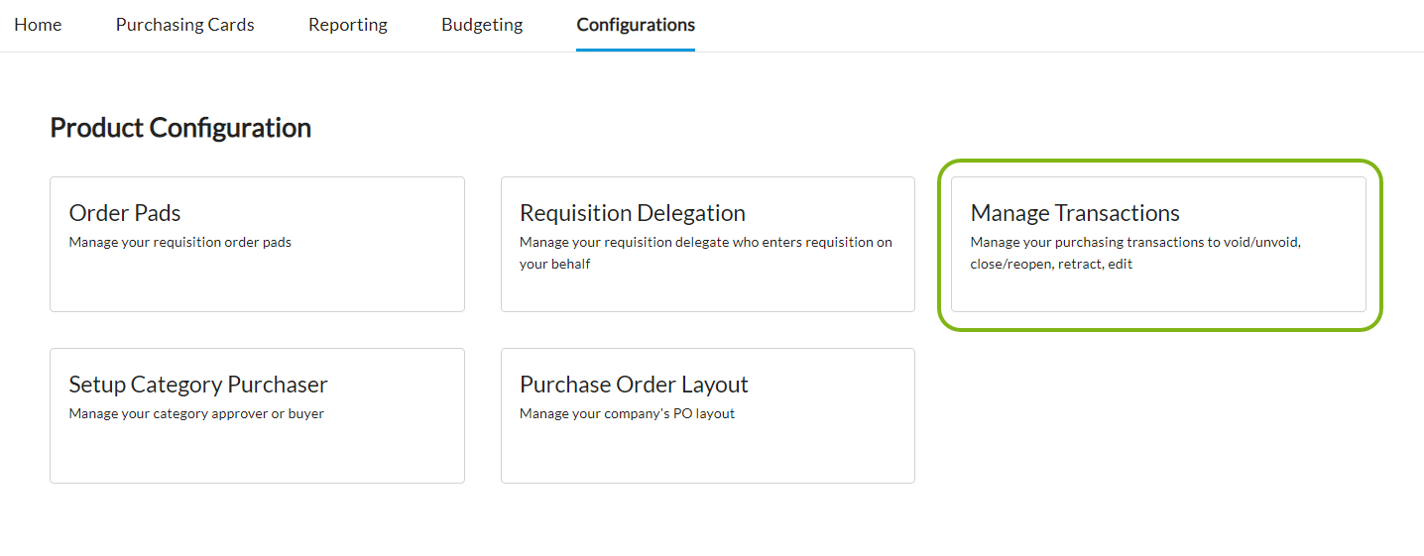Click the requisition delegate description text
Screen dimensions: 1424x556
[705, 243]
